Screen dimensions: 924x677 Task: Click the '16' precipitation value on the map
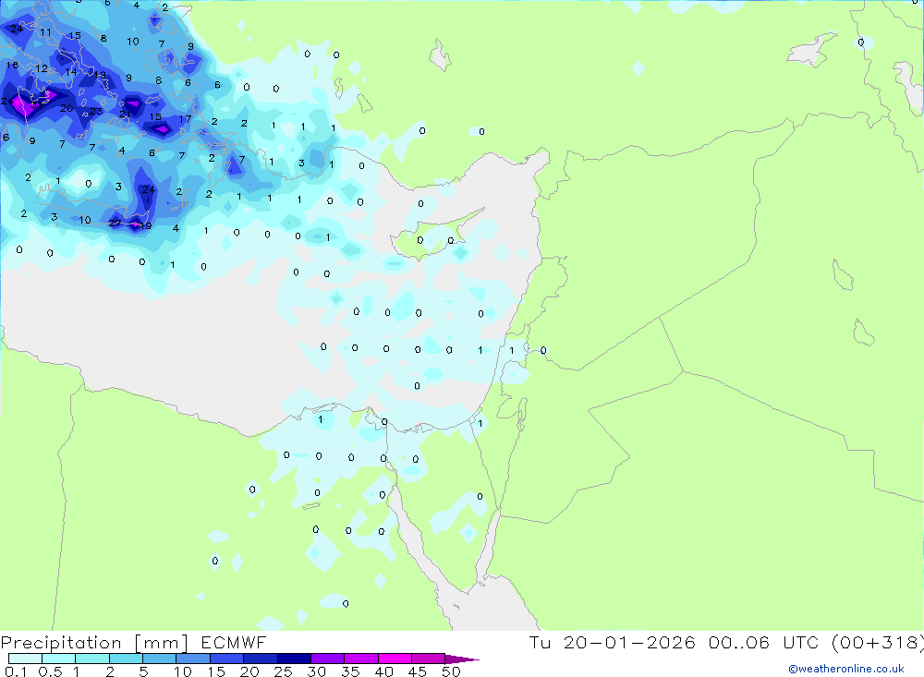[x=12, y=65]
